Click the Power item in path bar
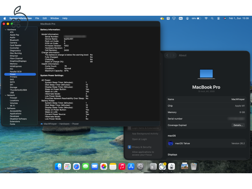Screen dimensions: 252x189 click(75, 124)
